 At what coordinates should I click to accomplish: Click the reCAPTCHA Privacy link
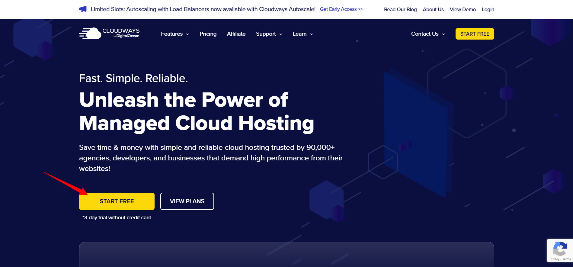[554, 259]
